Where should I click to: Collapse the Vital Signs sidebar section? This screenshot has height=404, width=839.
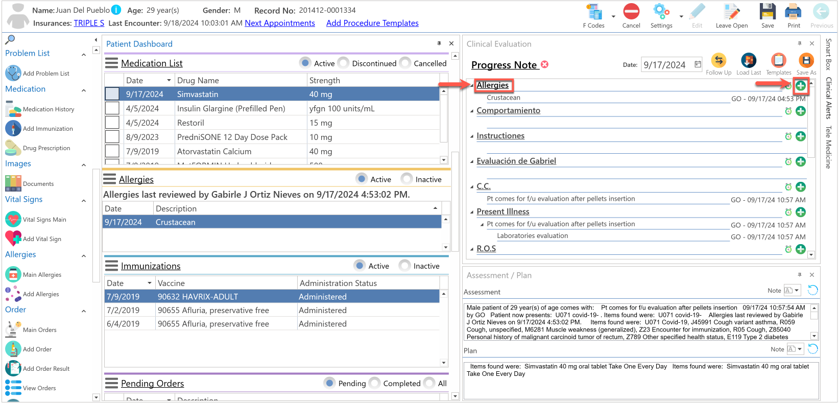coord(84,201)
